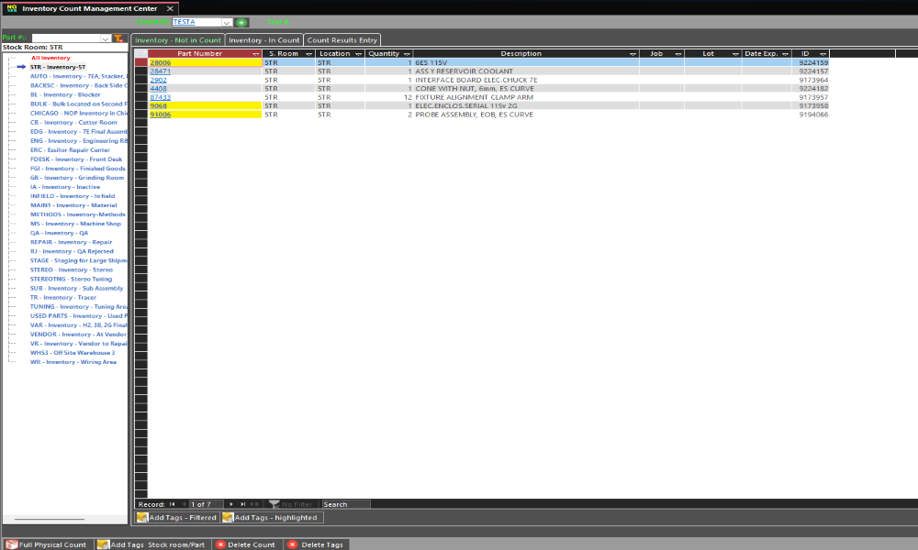Switch to the Inventory - In Count tab
This screenshot has width=918, height=550.
point(264,40)
